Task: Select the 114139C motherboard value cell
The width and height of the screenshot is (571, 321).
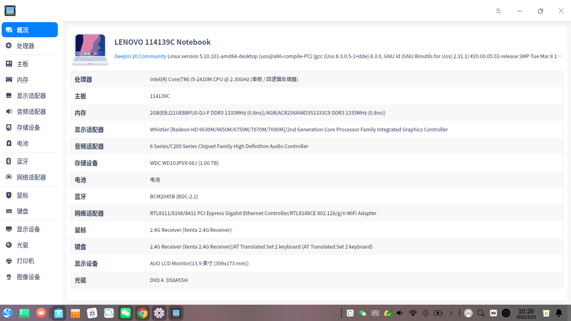Action: (160, 96)
